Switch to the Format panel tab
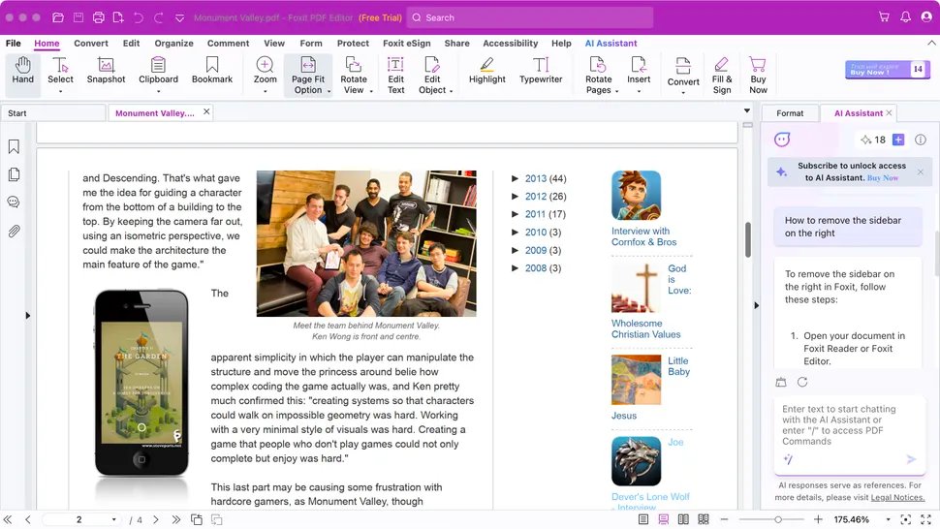 click(x=790, y=113)
